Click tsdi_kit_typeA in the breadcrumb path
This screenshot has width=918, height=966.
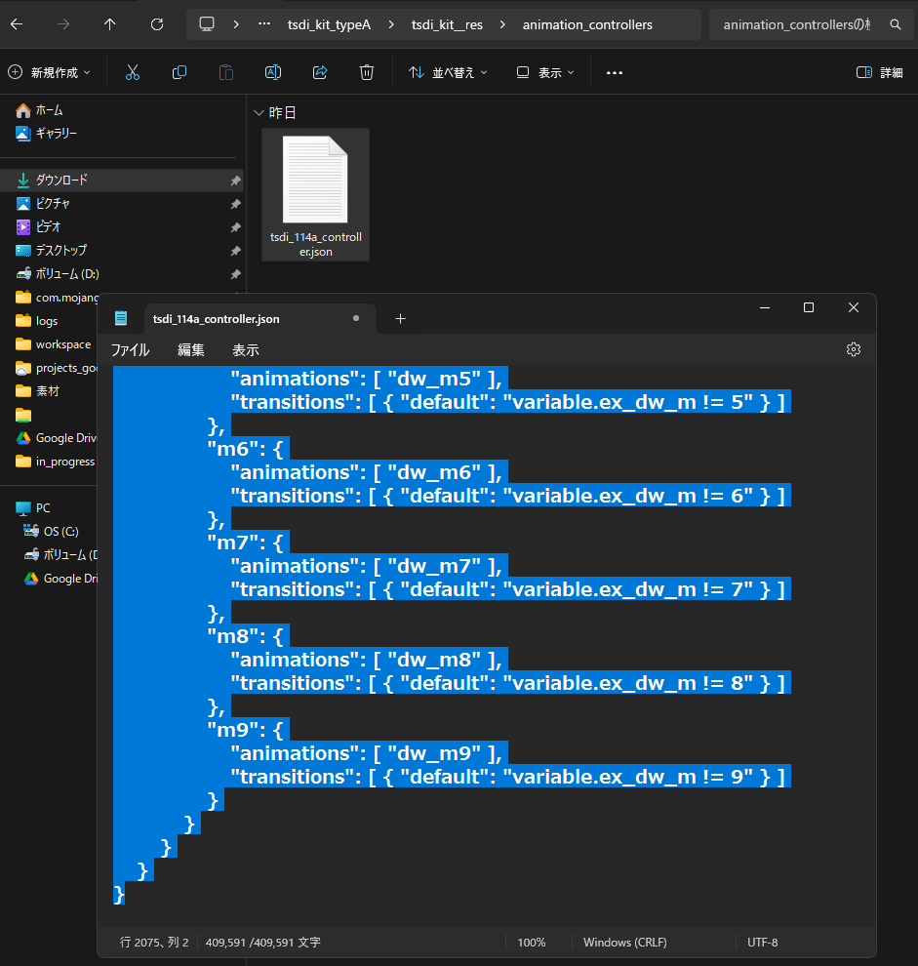click(x=329, y=24)
